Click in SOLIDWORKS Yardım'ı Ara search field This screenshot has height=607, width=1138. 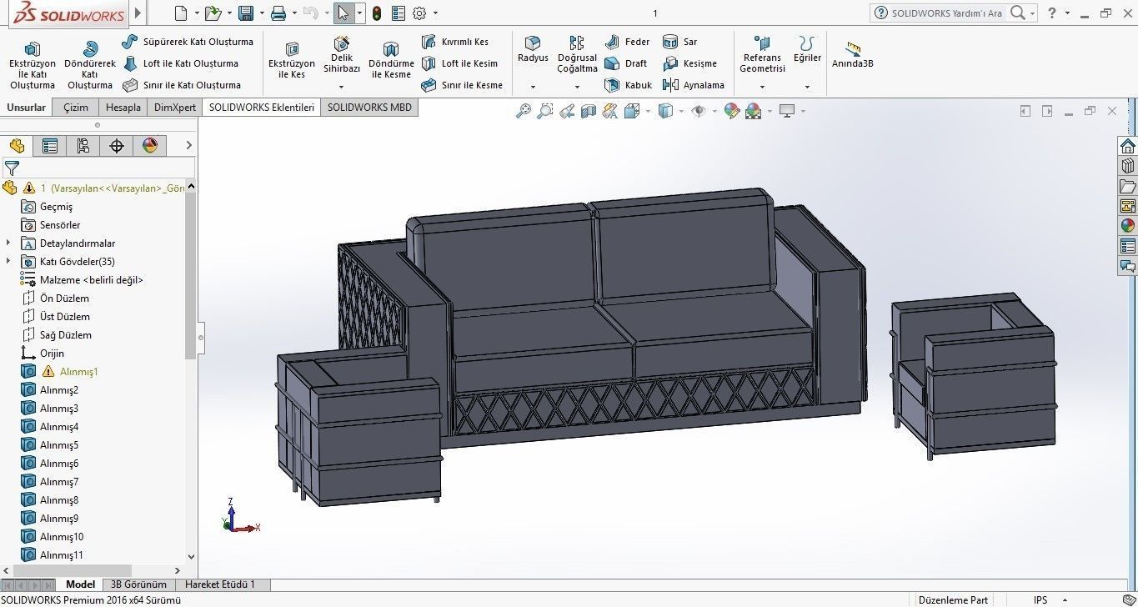click(x=946, y=13)
